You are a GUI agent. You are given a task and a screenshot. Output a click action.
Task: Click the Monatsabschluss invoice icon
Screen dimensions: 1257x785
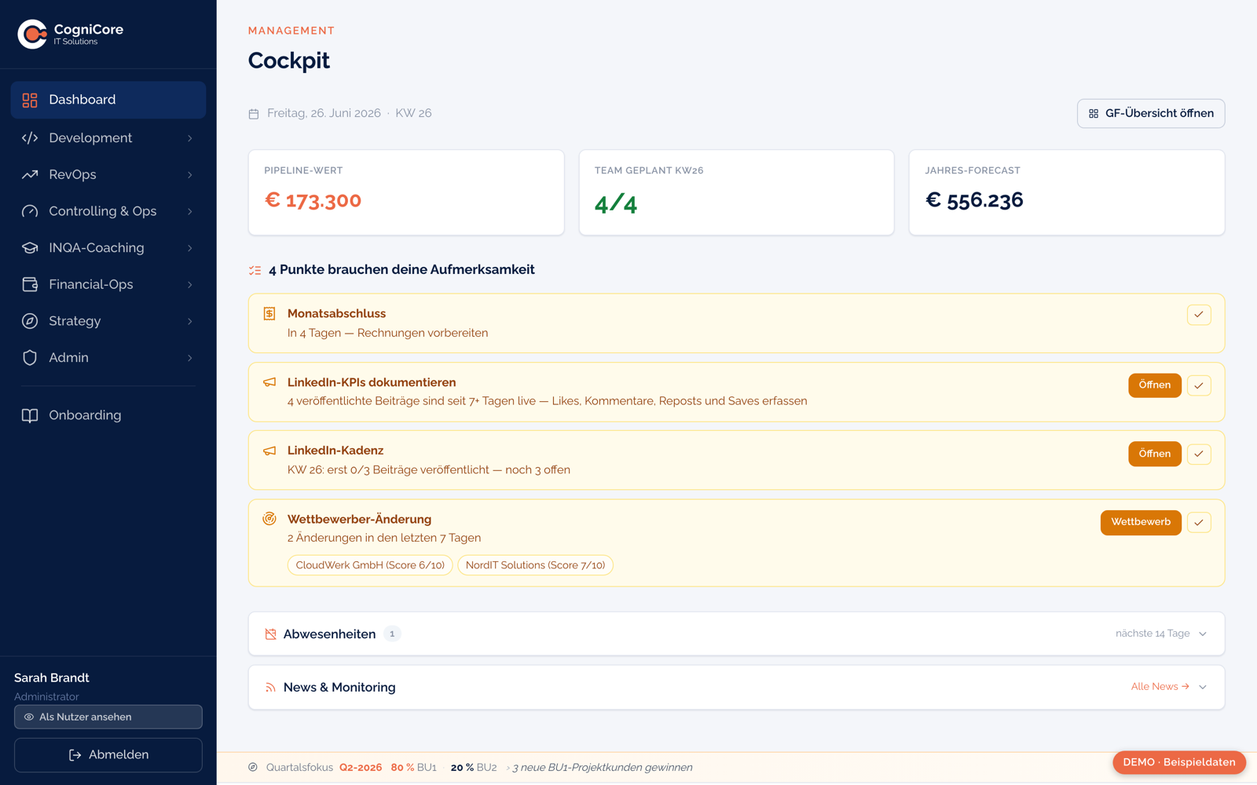click(269, 313)
